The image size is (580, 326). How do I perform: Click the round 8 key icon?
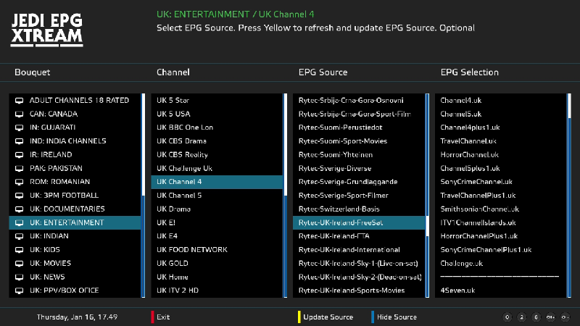(536, 317)
